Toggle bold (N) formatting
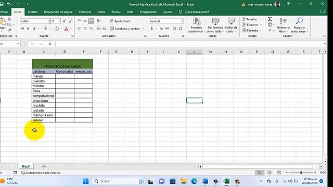This screenshot has width=333, height=187. coord(22,29)
